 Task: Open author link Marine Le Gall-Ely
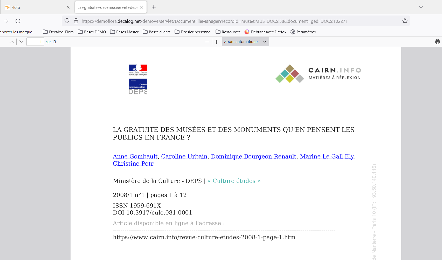pos(327,157)
